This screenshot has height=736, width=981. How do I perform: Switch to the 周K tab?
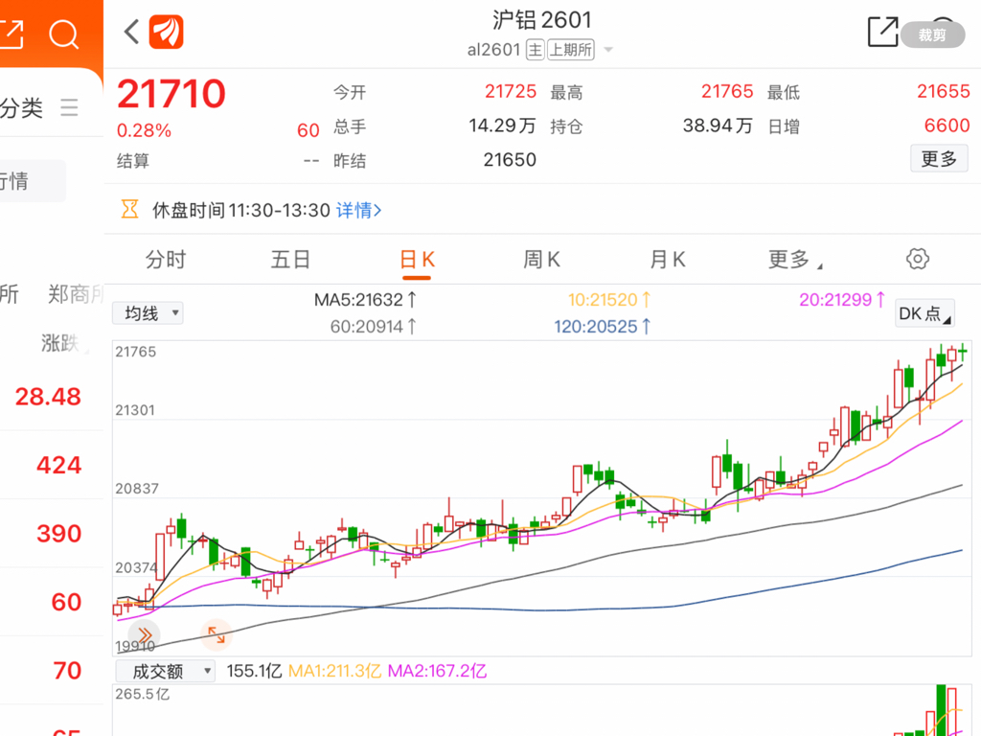[x=541, y=260]
